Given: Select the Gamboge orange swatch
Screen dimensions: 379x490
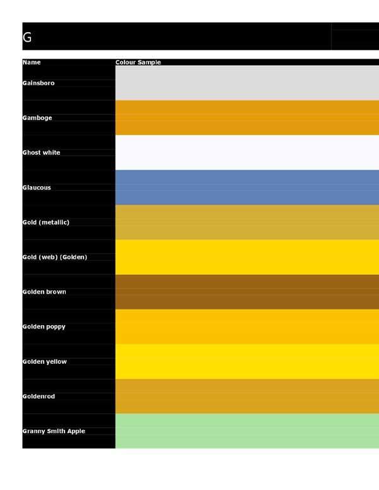Looking at the screenshot, I should click(247, 118).
